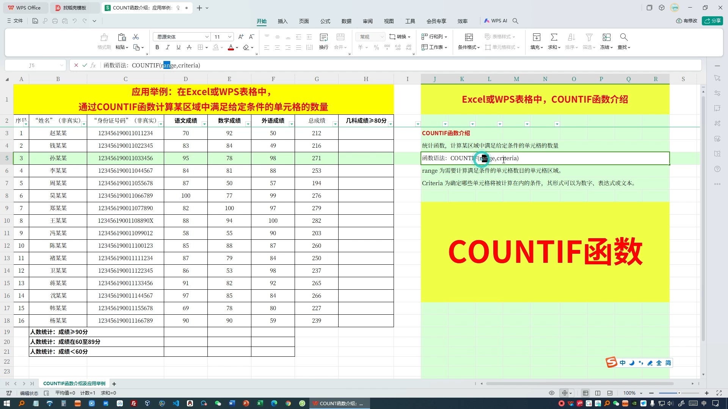Toggle underline formatting
The width and height of the screenshot is (728, 409).
[178, 47]
